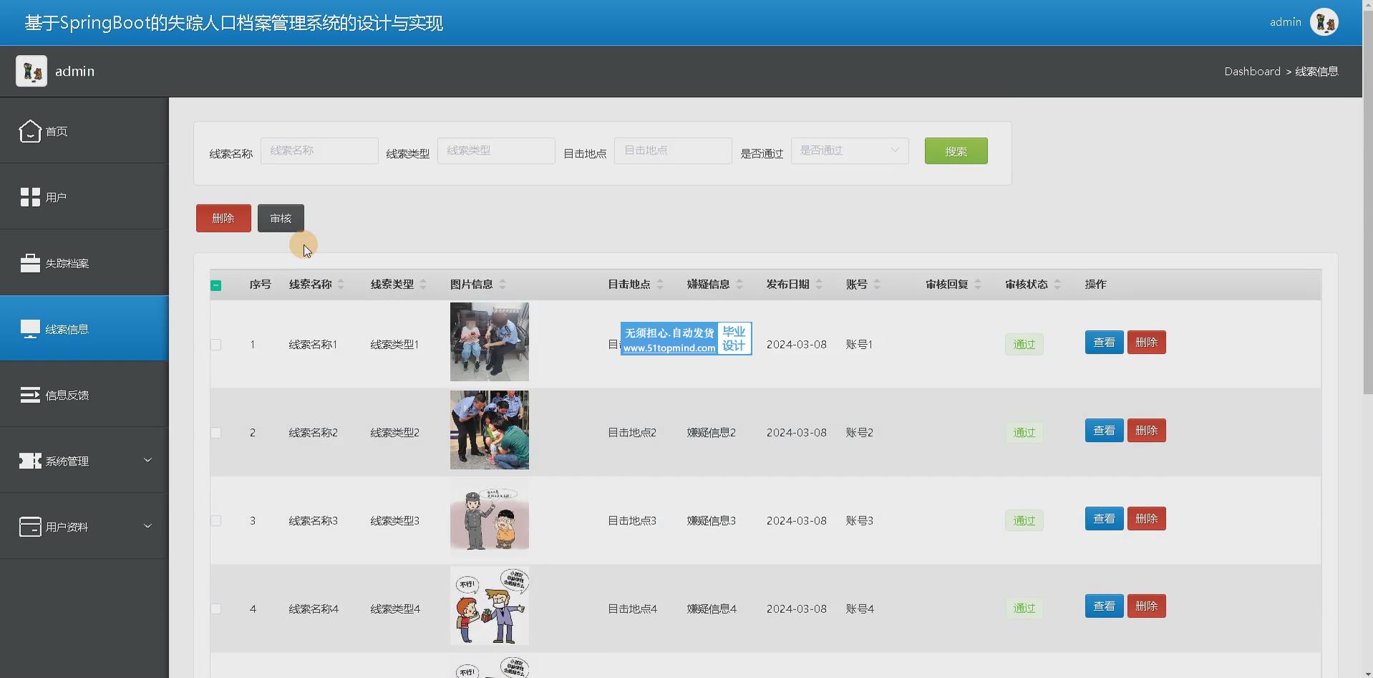Click the 通过 status tag for 账号4
1373x678 pixels.
coord(1024,609)
